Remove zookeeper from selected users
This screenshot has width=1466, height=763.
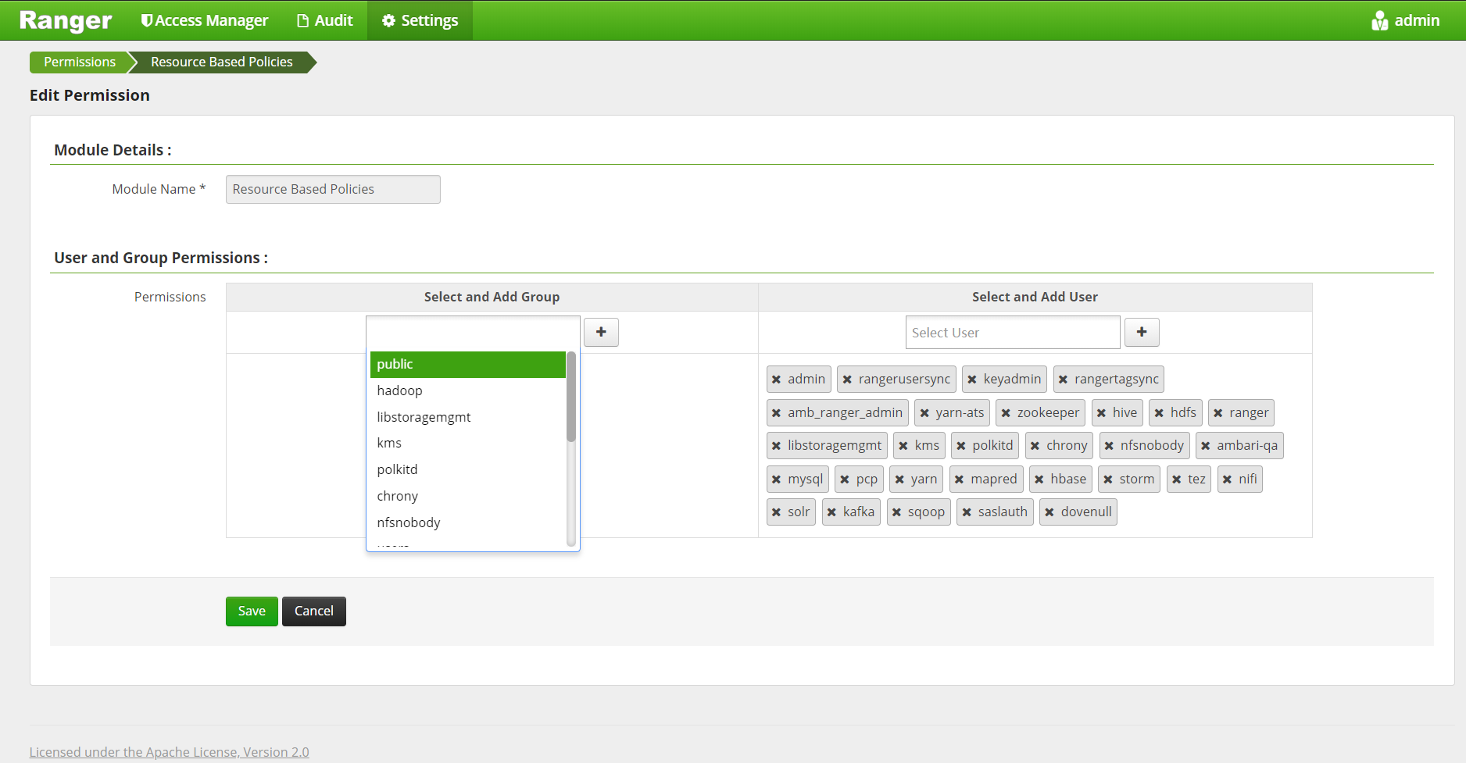[x=1007, y=412]
